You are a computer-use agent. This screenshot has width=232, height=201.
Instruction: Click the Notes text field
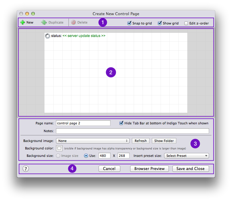tap(133, 131)
